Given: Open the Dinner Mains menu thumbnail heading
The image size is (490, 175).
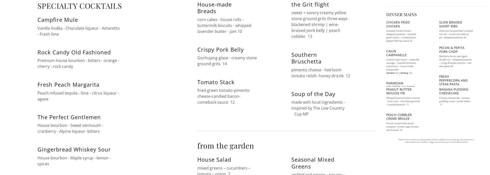Looking at the screenshot, I should pyautogui.click(x=401, y=14).
